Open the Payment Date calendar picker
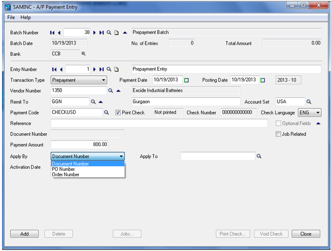Viewport: 331px width, 251px height. pyautogui.click(x=186, y=80)
